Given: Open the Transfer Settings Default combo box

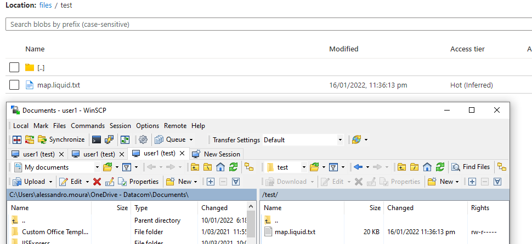Looking at the screenshot, I should coord(303,140).
